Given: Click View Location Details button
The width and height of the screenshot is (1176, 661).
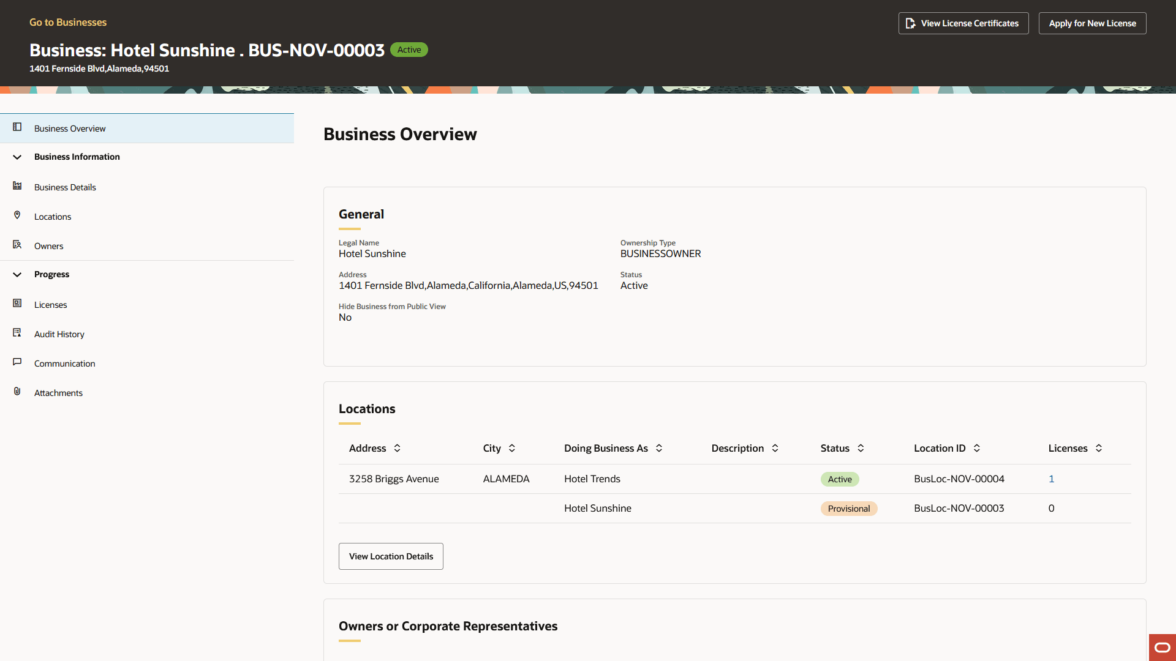Looking at the screenshot, I should click(x=390, y=556).
